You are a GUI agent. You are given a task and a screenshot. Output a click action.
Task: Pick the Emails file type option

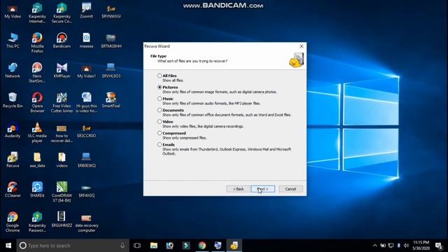pyautogui.click(x=160, y=145)
